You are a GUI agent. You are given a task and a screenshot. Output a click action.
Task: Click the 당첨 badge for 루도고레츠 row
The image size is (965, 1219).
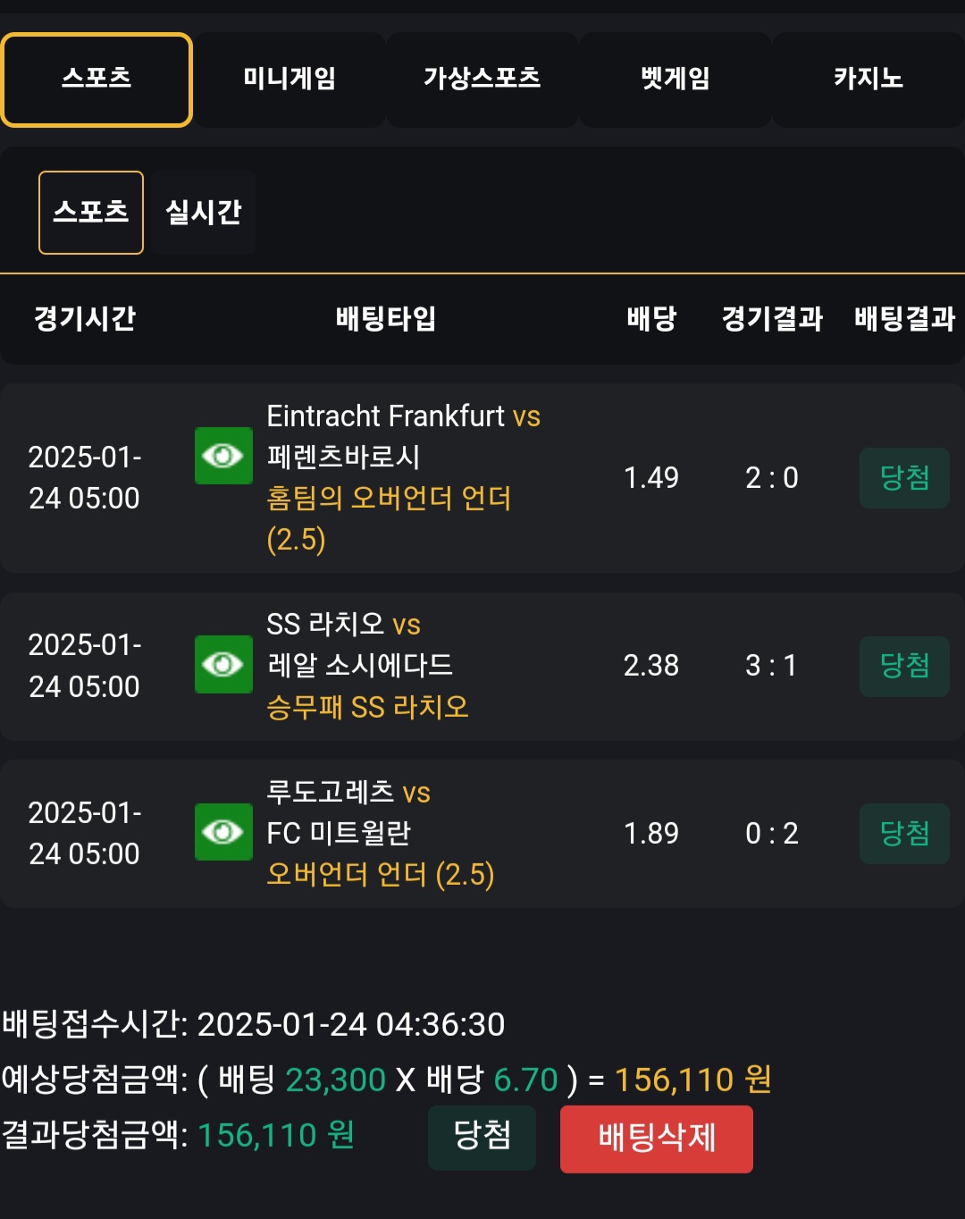pyautogui.click(x=904, y=834)
